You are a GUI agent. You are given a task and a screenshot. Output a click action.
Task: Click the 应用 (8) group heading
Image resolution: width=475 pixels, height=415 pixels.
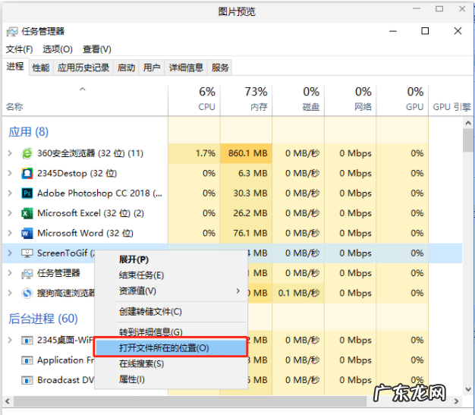(29, 132)
